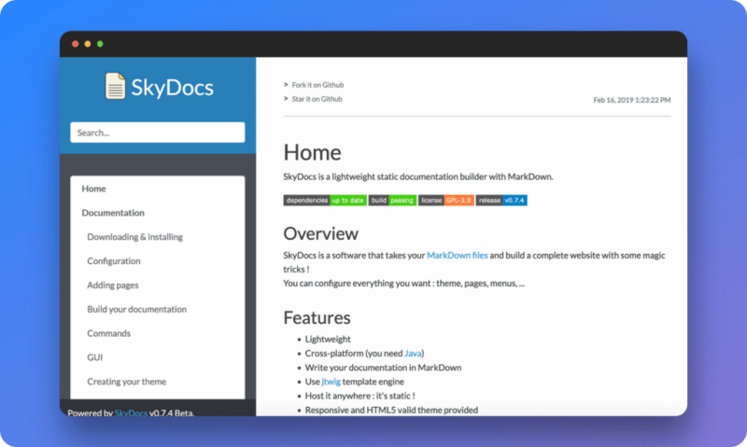Go to Downloading & installing page
Viewport: 747px width, 447px height.
(x=134, y=237)
